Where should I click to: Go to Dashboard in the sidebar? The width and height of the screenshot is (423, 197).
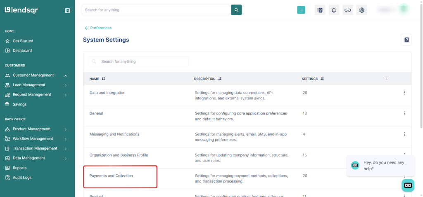click(x=22, y=51)
